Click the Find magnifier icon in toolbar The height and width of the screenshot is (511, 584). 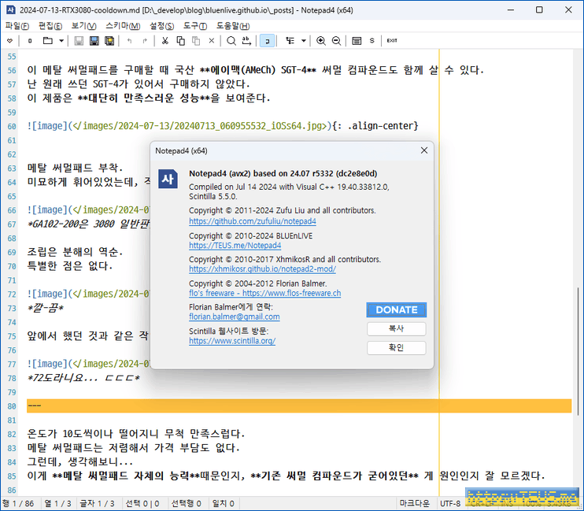[x=231, y=40]
